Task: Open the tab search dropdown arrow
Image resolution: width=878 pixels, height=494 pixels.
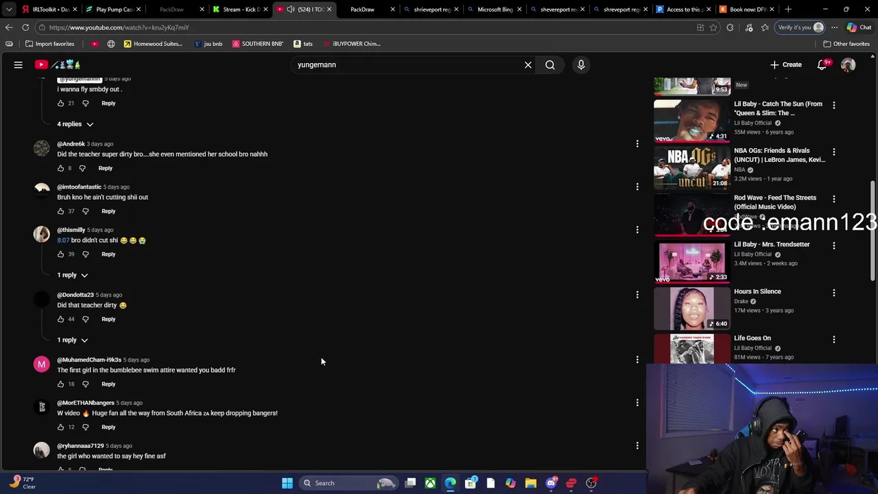Action: (x=9, y=10)
